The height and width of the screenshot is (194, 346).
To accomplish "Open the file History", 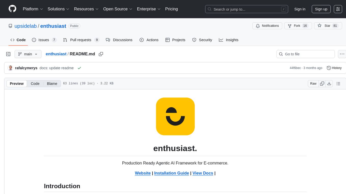I will coord(334,68).
